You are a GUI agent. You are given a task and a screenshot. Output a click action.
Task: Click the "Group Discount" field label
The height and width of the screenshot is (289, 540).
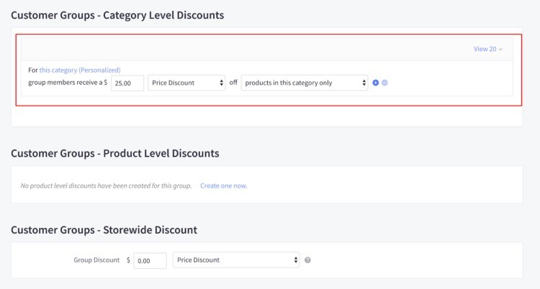pos(96,260)
